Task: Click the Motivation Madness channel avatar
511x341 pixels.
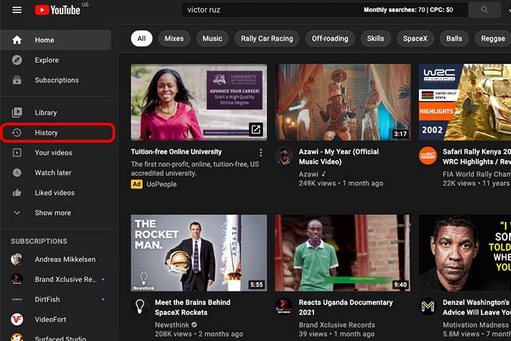Action: click(428, 306)
